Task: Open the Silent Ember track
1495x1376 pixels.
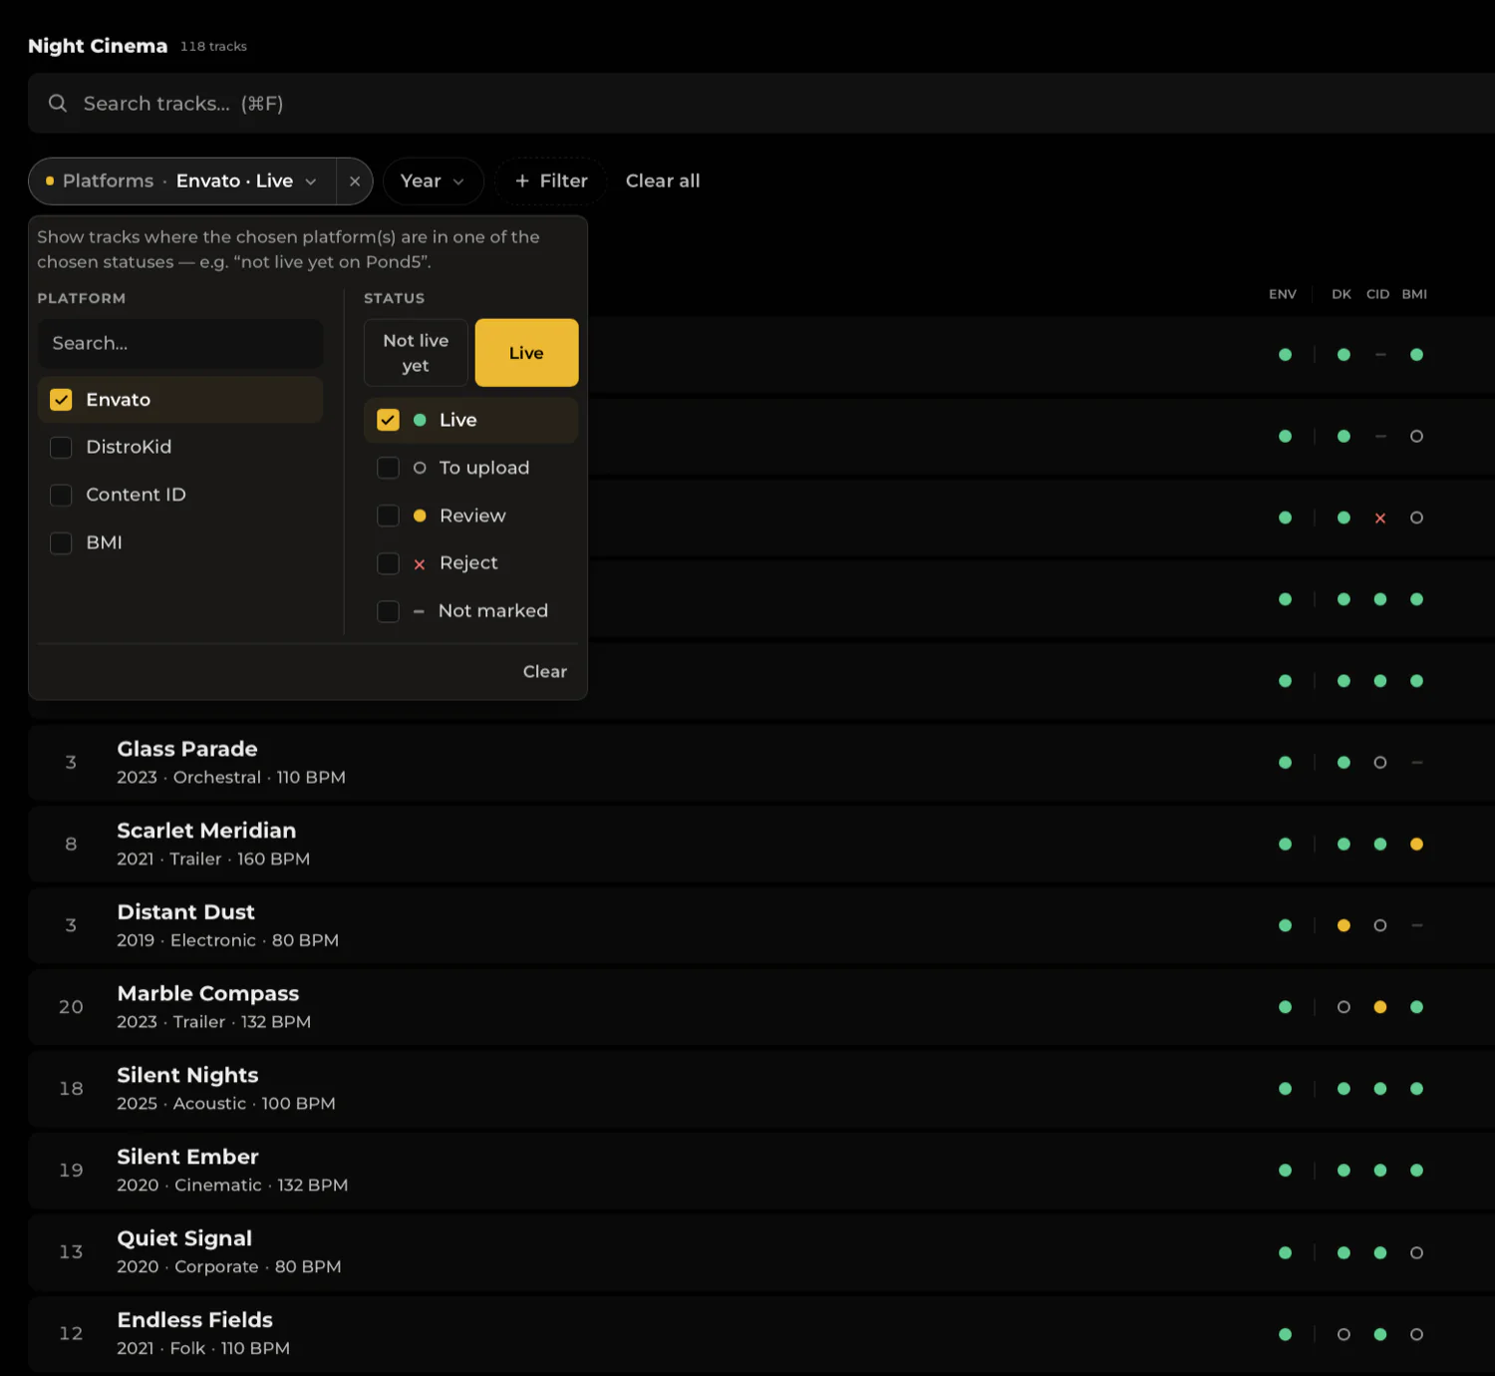Action: point(761,1171)
